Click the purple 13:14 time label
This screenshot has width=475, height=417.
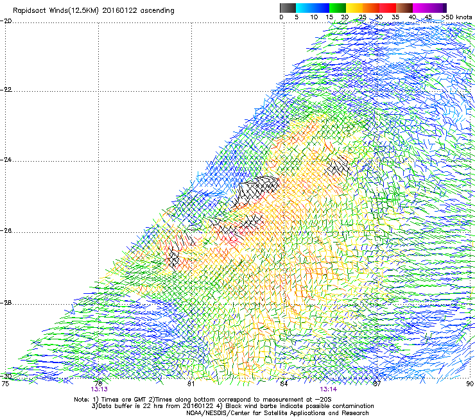click(329, 389)
